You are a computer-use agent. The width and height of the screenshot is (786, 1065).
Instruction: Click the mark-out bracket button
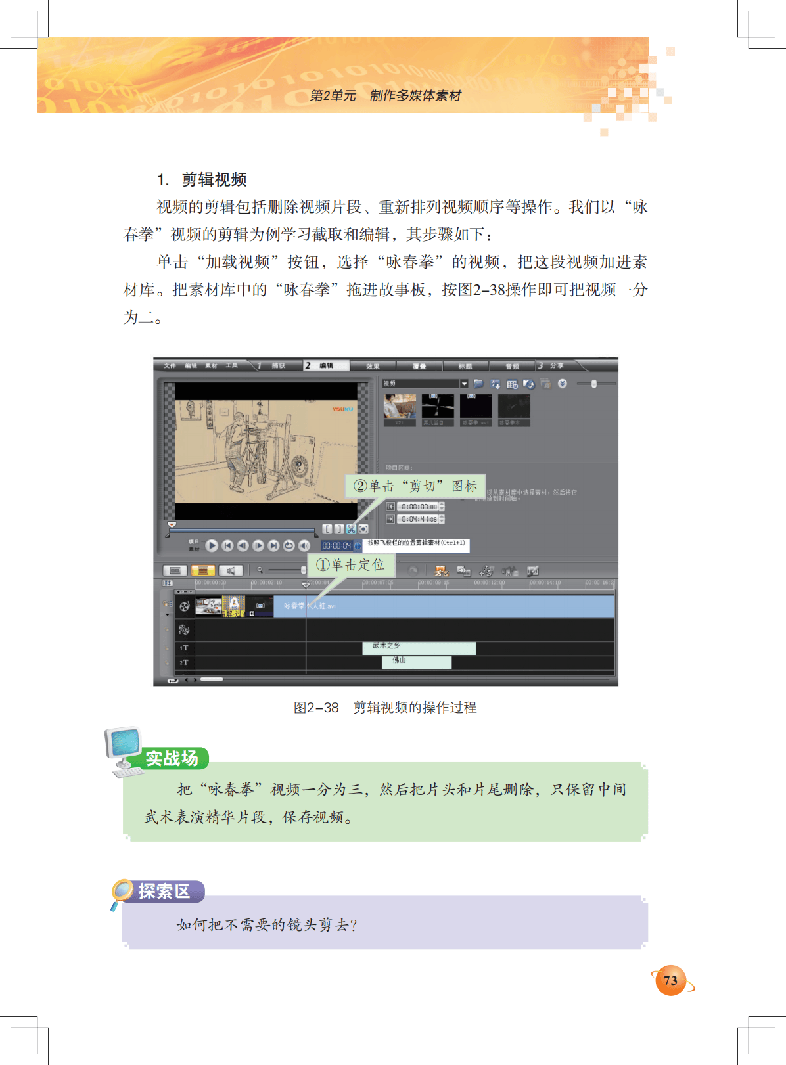click(x=338, y=529)
